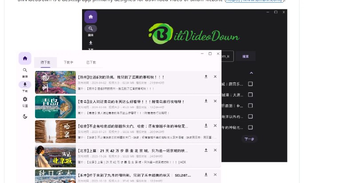355x183 pixels.
Task: Collapse the results list with the up chevron
Action: (x=251, y=73)
